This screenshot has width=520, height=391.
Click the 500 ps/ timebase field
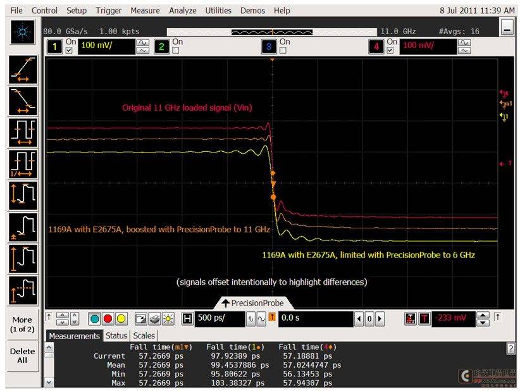(x=220, y=319)
